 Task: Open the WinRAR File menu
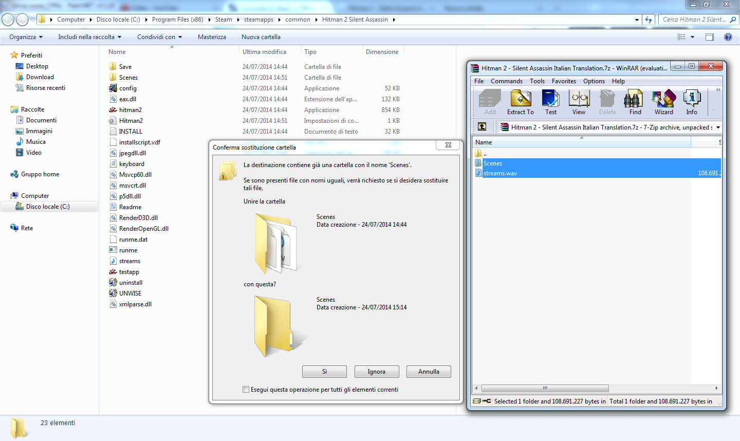click(479, 81)
